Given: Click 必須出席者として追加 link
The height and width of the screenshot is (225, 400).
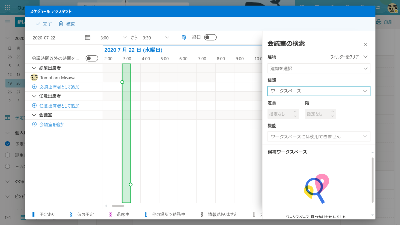Looking at the screenshot, I should [x=59, y=87].
